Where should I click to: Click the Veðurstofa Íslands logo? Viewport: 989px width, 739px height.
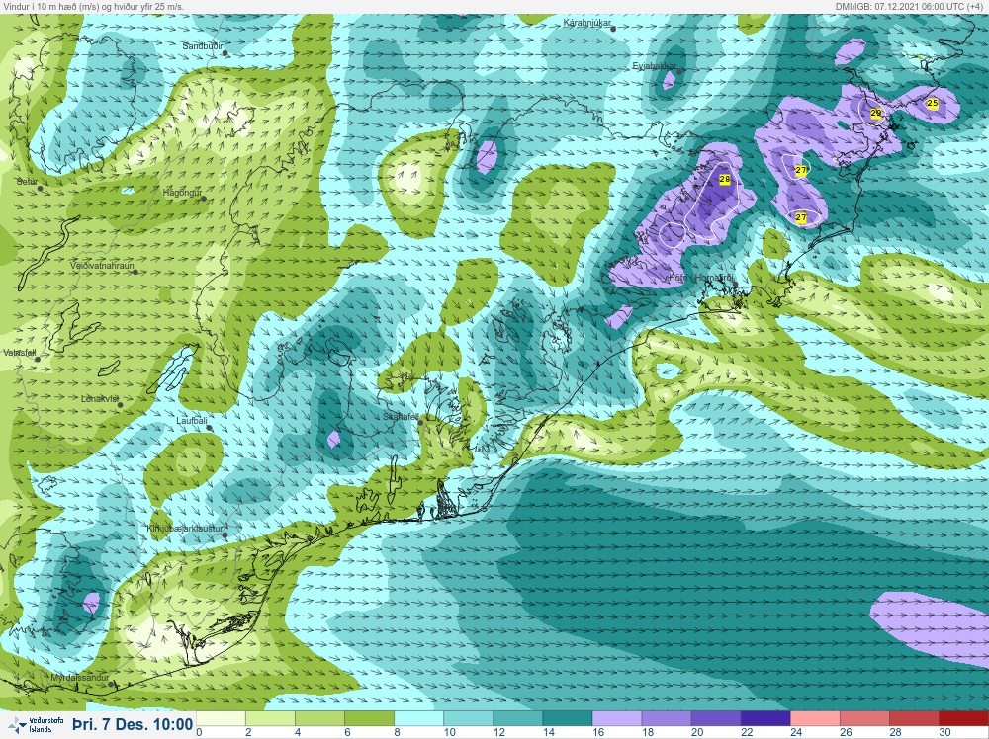[x=38, y=725]
